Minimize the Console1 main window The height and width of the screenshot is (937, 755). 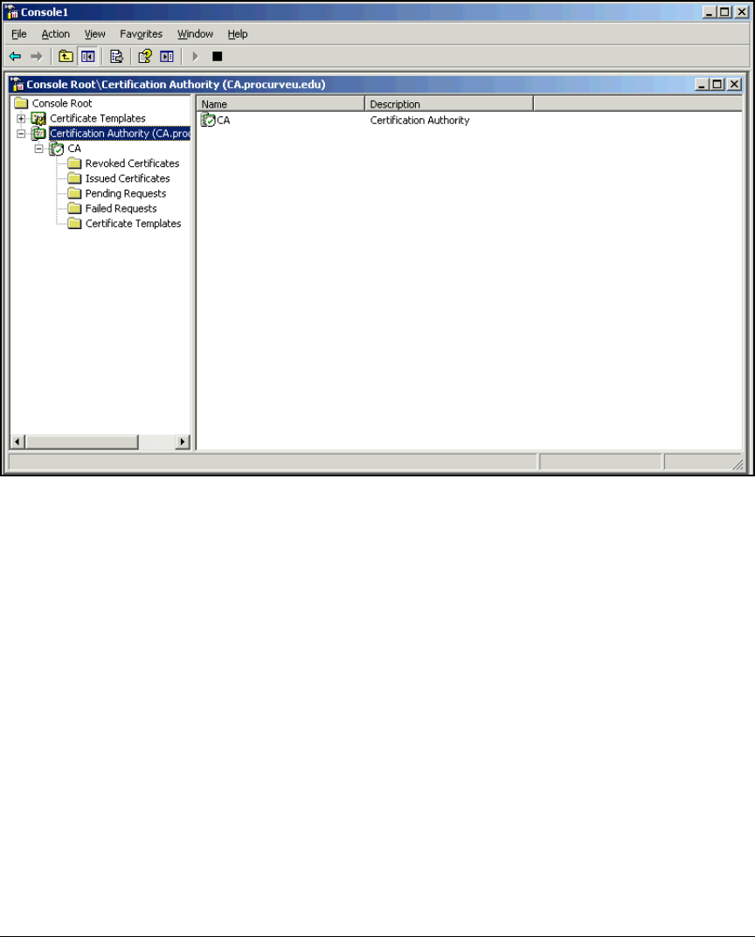tap(709, 12)
